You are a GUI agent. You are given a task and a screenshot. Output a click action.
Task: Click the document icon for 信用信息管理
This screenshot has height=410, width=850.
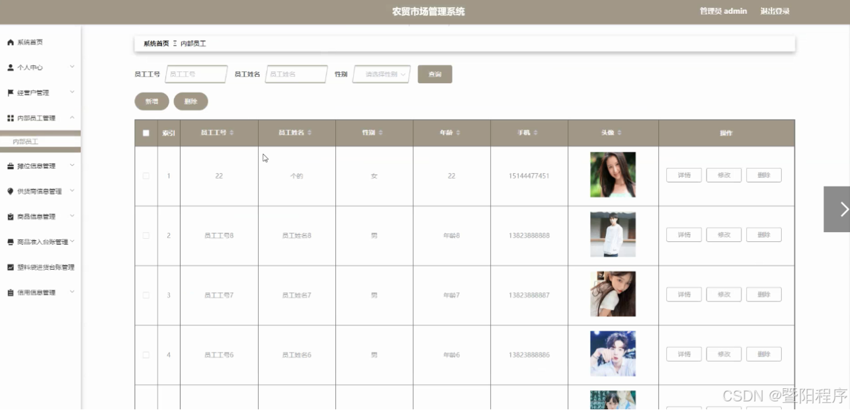pyautogui.click(x=11, y=292)
